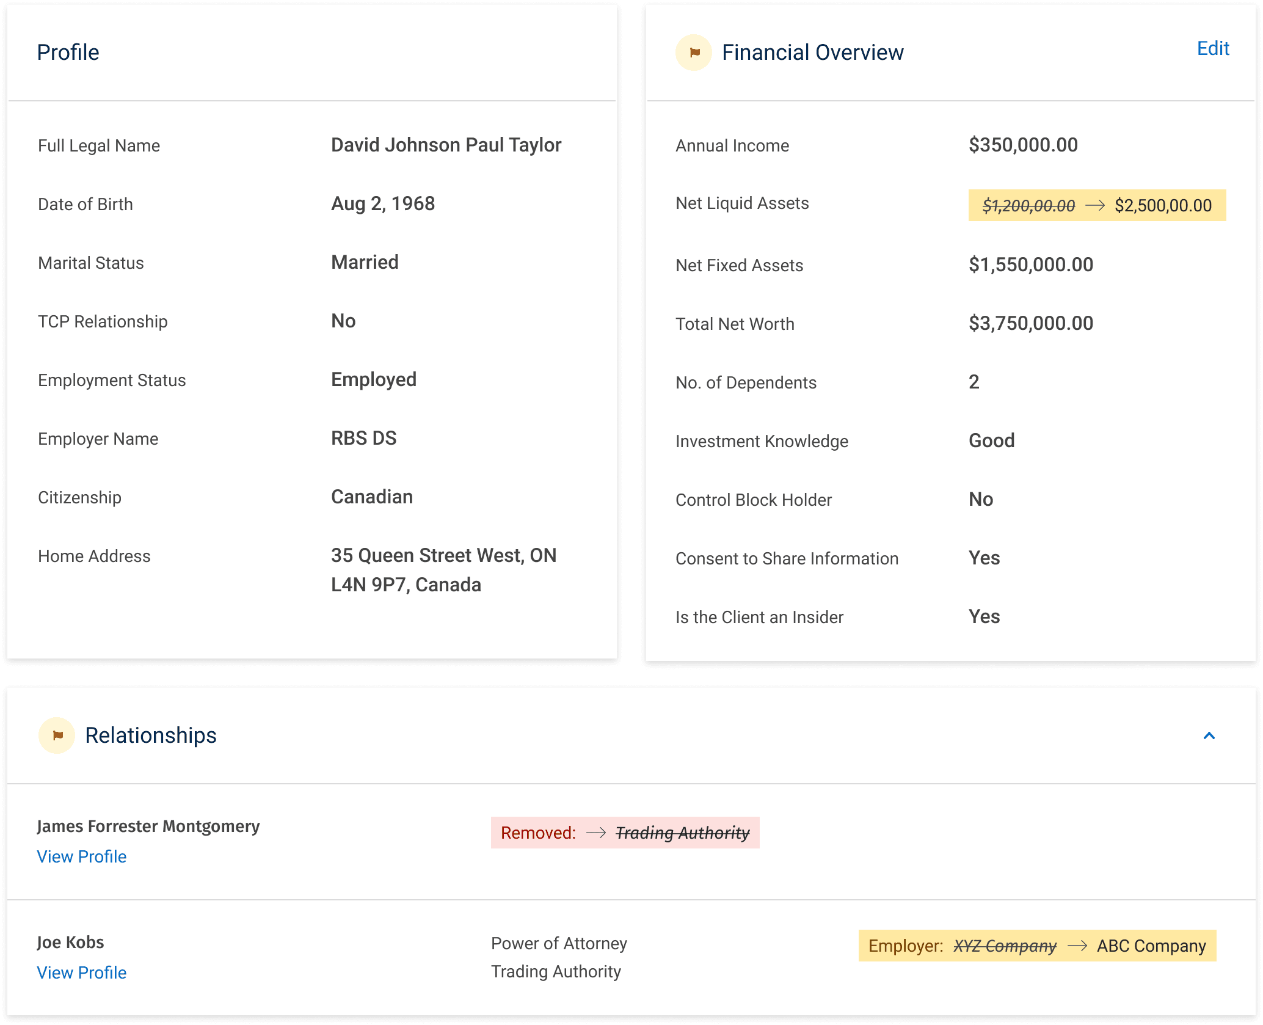The height and width of the screenshot is (1025, 1263).
Task: Click the Investment Knowledge label
Action: (762, 441)
